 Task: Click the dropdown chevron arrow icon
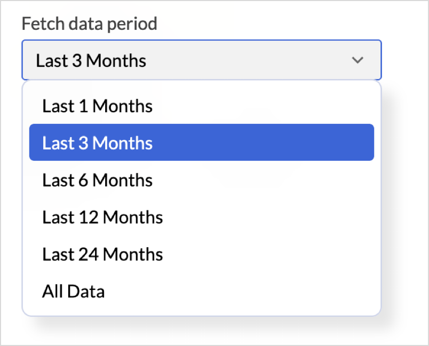click(357, 60)
